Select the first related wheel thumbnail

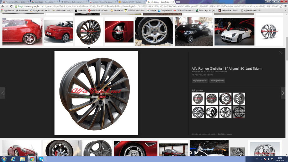coord(198,99)
